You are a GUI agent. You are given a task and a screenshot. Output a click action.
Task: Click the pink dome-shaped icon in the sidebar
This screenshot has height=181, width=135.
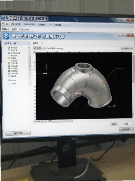pos(9,68)
